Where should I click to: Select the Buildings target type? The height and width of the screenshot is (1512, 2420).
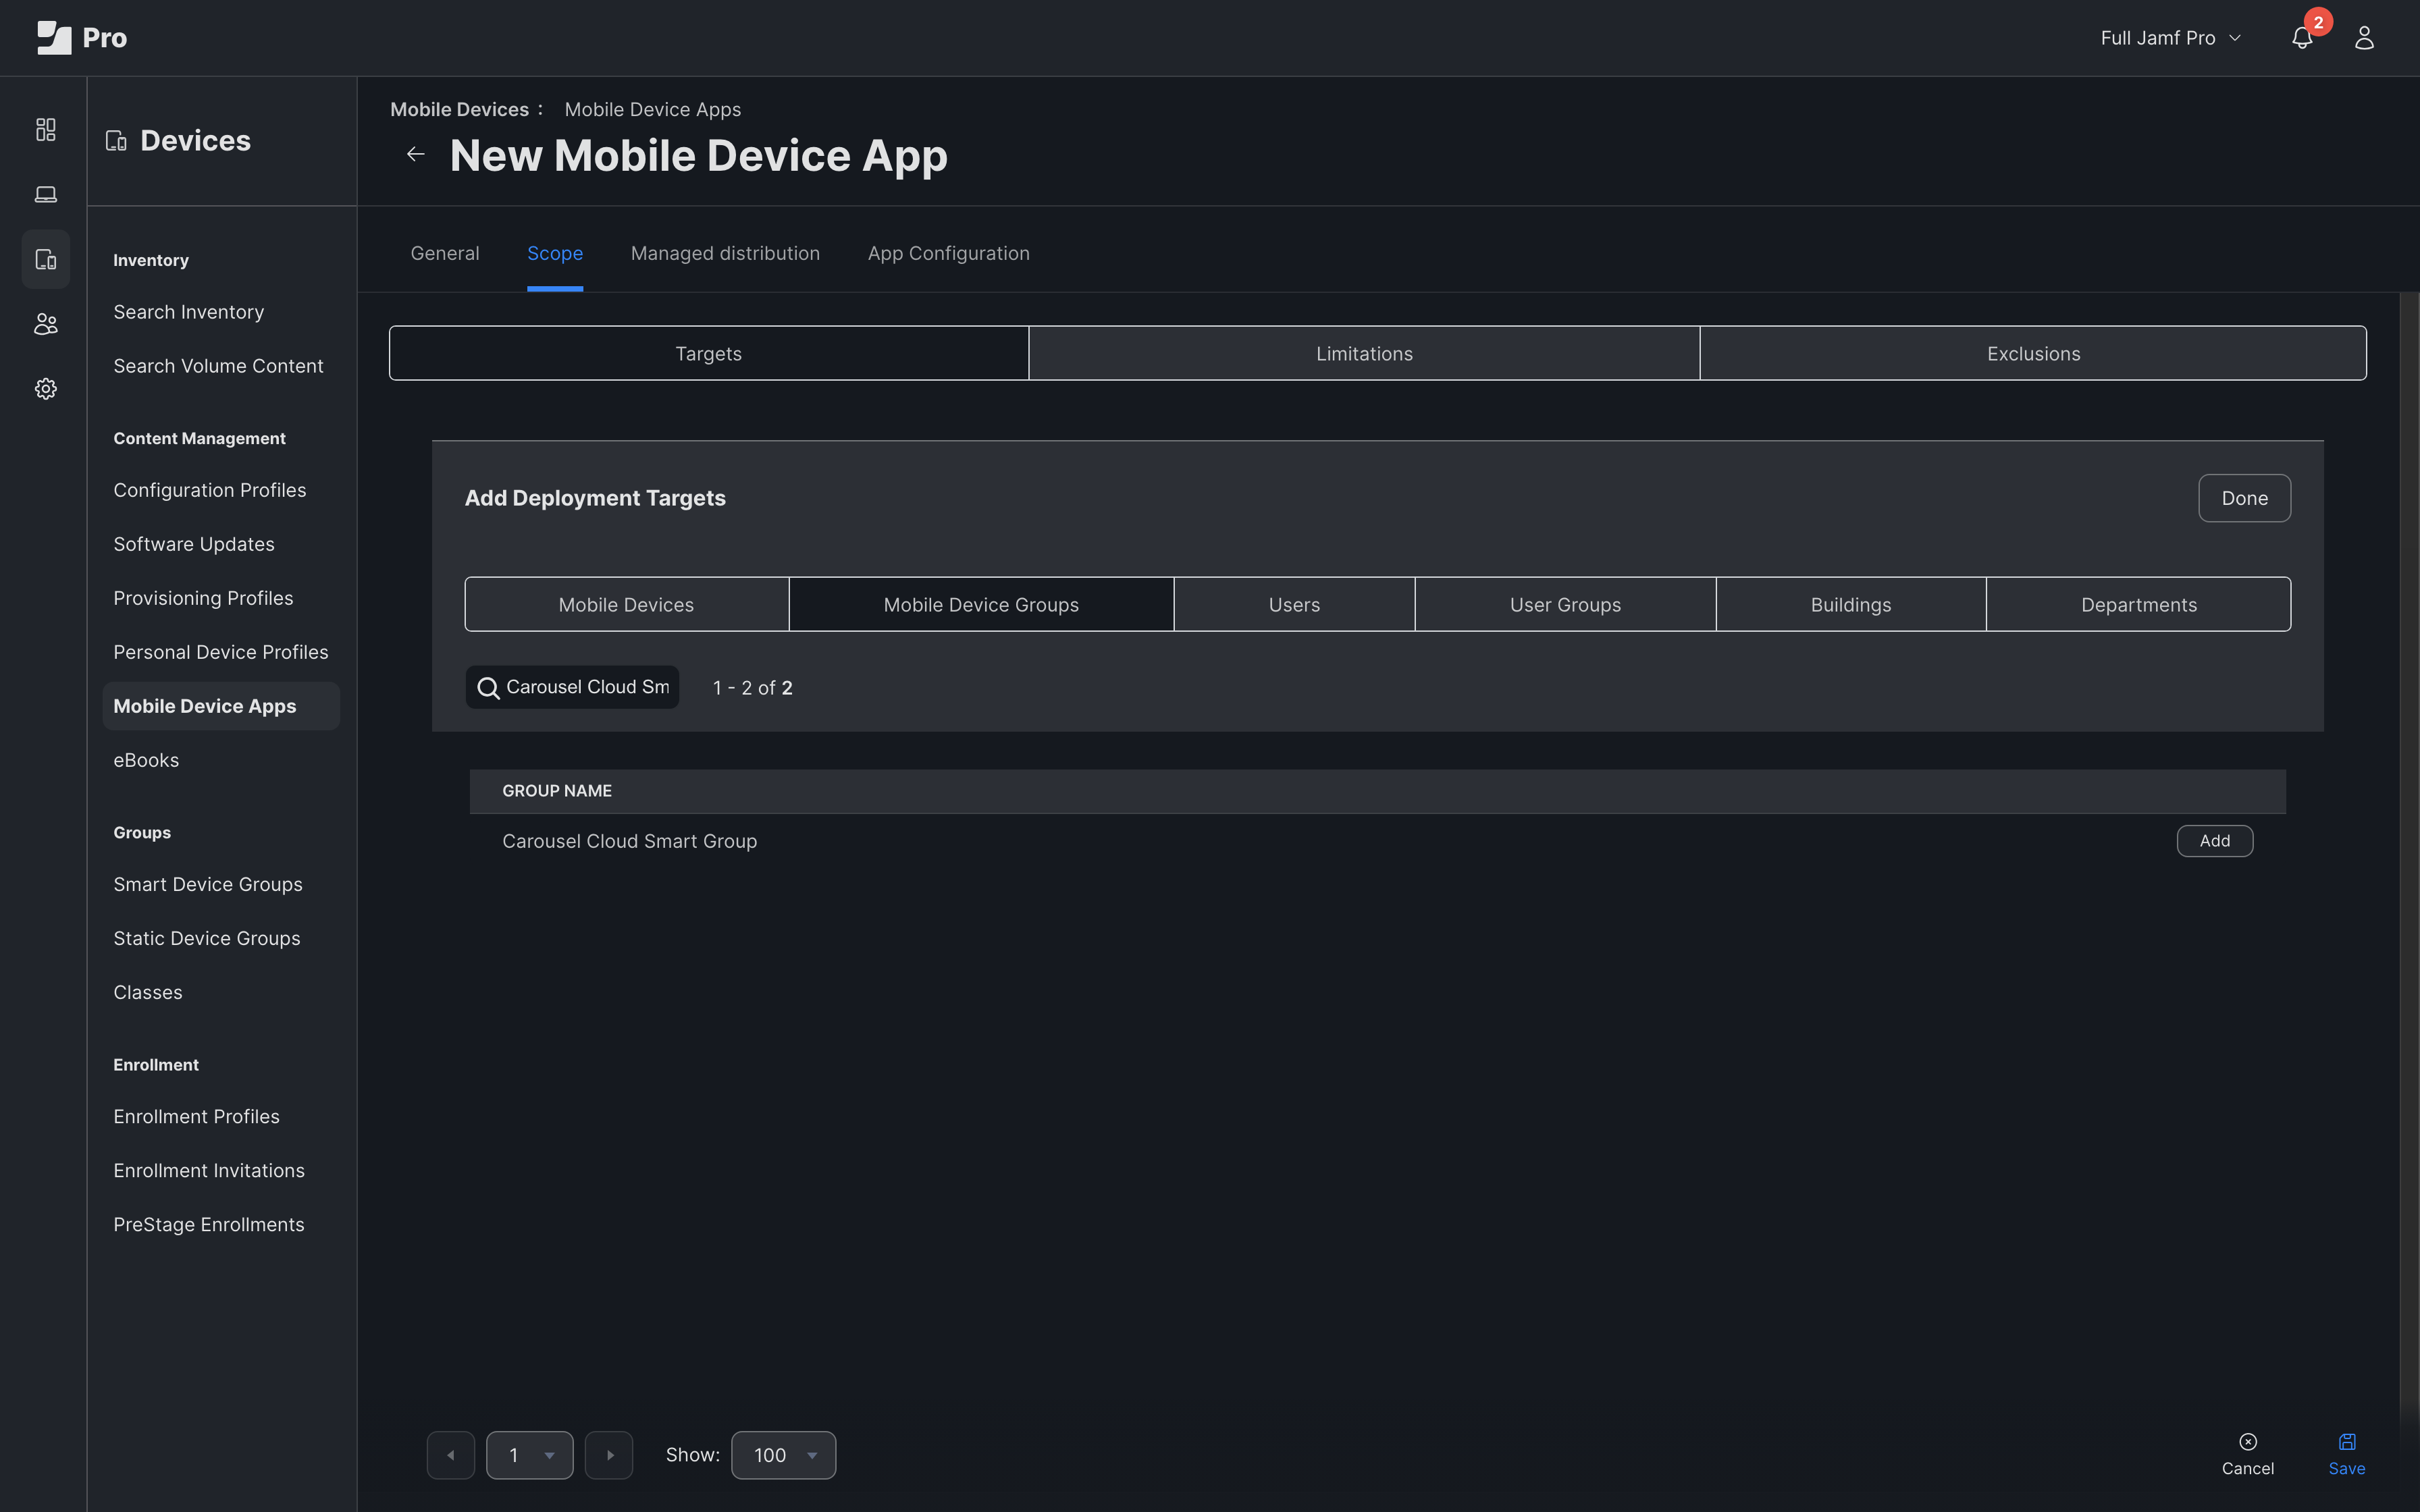pyautogui.click(x=1851, y=604)
